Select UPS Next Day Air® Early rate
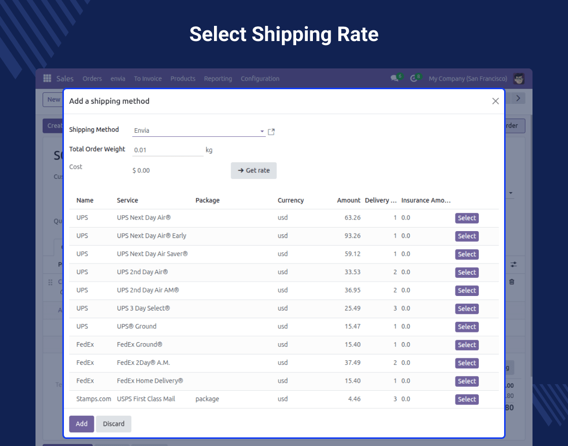This screenshot has height=446, width=568. 467,236
